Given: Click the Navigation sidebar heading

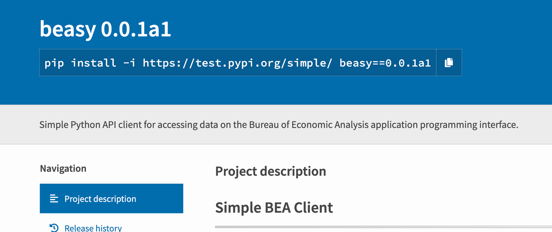Looking at the screenshot, I should pyautogui.click(x=63, y=169).
